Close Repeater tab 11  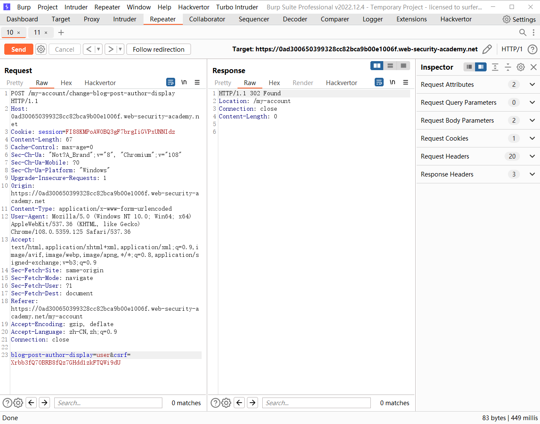pyautogui.click(x=46, y=32)
